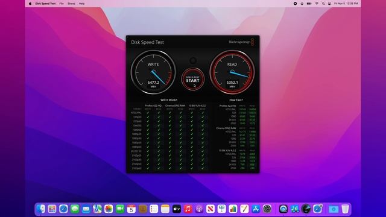This screenshot has width=386, height=217.
Task: Click 'Disk Speed Test' window title text
Action: (147, 42)
